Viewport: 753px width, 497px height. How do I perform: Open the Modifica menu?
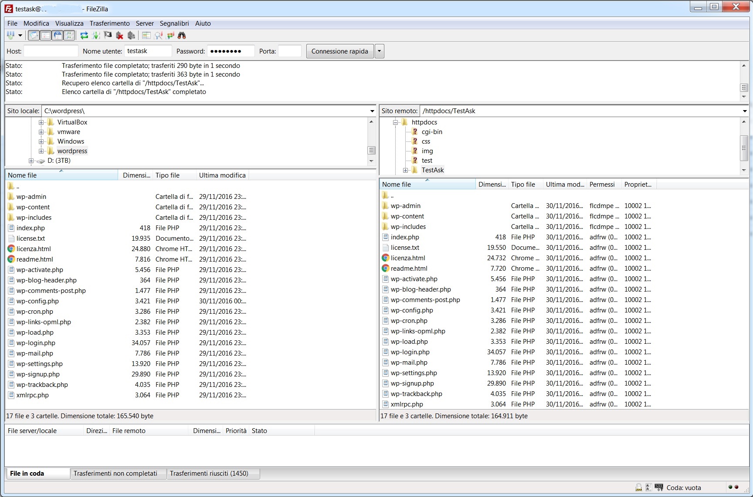tap(36, 24)
